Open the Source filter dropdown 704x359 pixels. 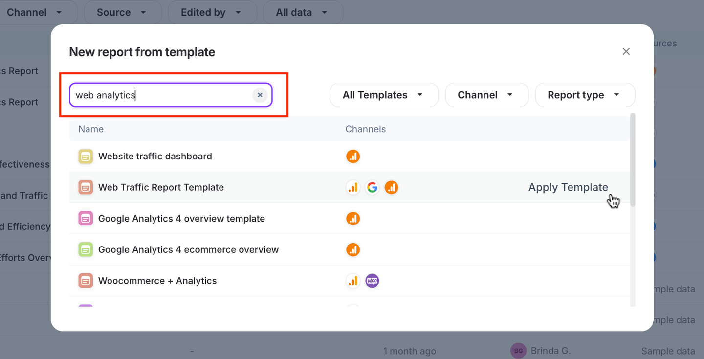coord(122,12)
